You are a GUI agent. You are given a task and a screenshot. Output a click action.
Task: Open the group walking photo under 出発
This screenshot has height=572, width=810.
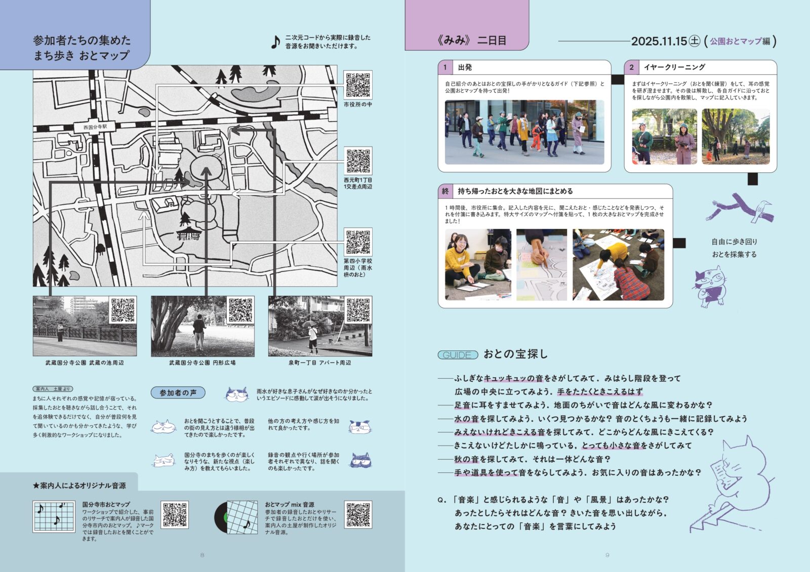tap(524, 132)
